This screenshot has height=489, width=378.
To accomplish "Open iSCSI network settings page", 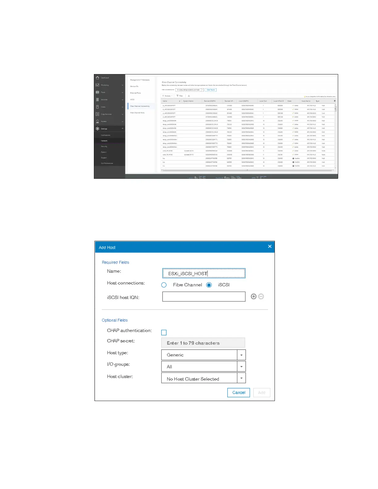I will pyautogui.click(x=132, y=99).
